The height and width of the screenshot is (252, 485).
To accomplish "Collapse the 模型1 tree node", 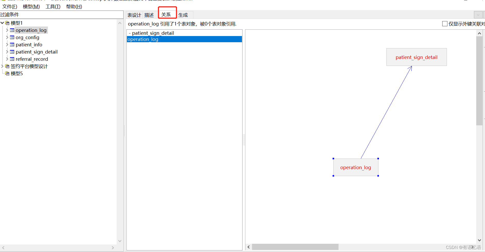I will [x=2, y=23].
